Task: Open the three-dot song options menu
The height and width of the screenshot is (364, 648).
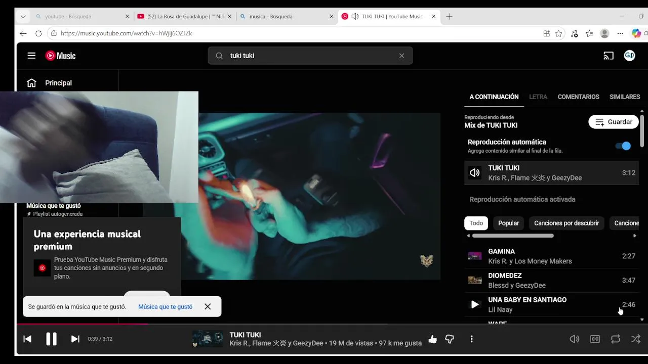Action: [471, 339]
